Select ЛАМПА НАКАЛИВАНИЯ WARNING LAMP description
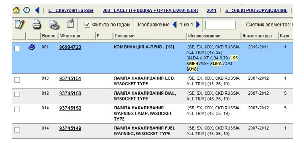Viewport: 304px width, 143px height. click(143, 113)
